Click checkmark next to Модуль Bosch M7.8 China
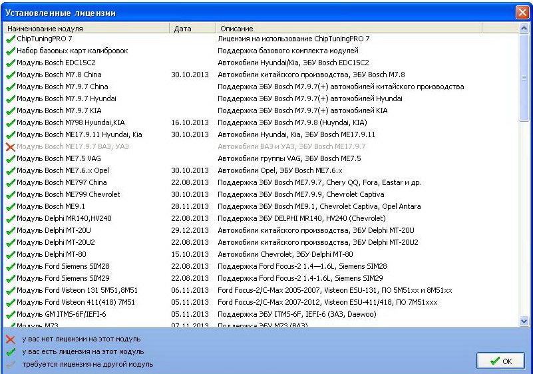The width and height of the screenshot is (533, 374). [x=11, y=75]
